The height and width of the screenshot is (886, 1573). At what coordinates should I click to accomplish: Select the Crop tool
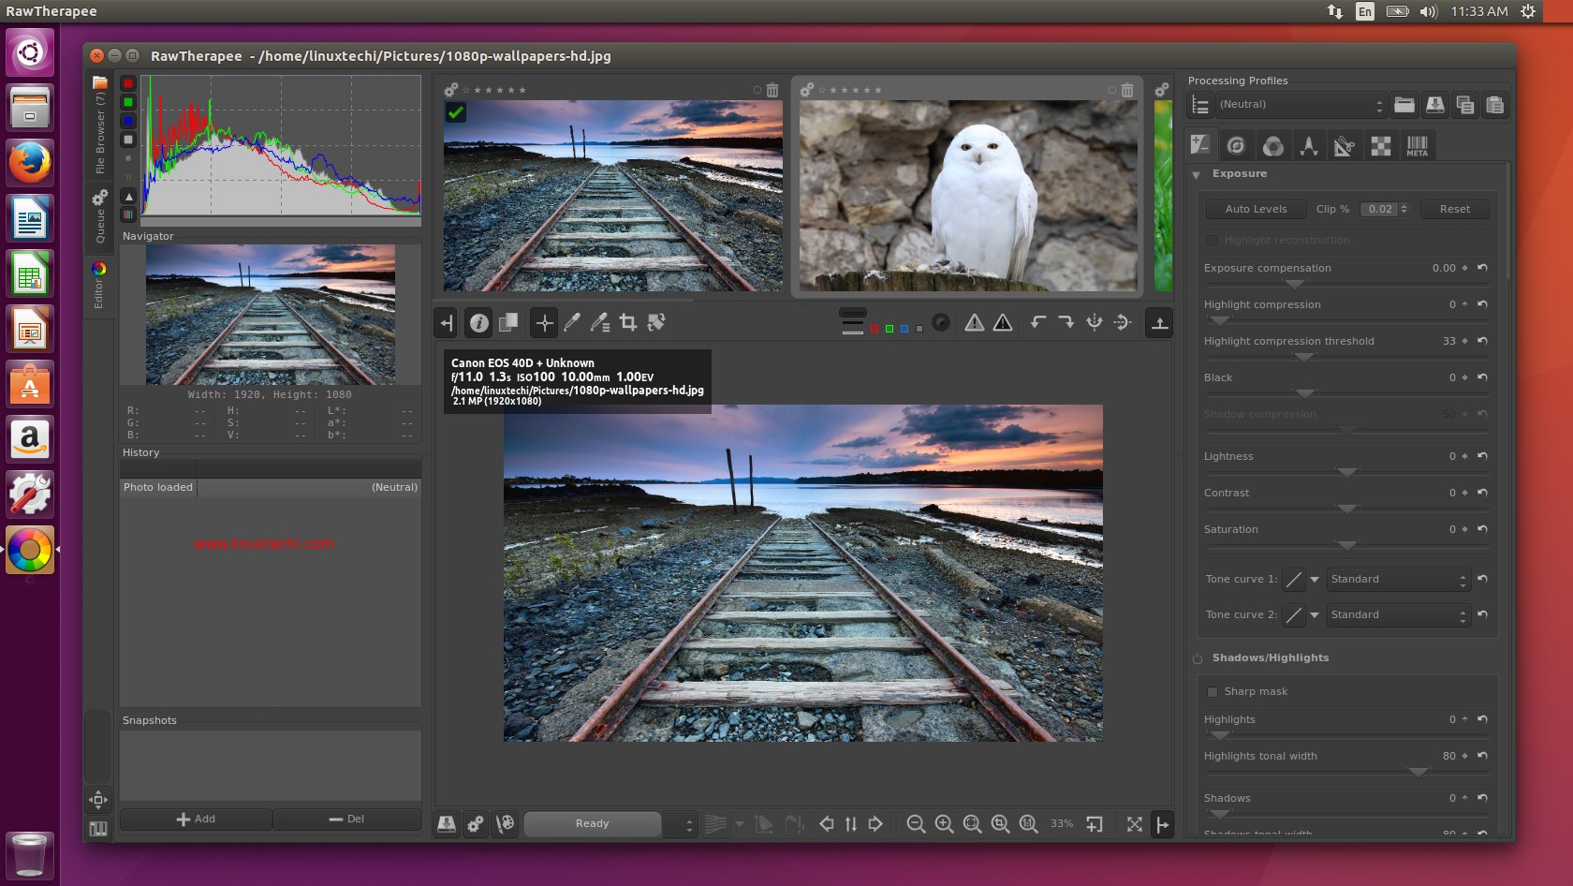coord(629,322)
